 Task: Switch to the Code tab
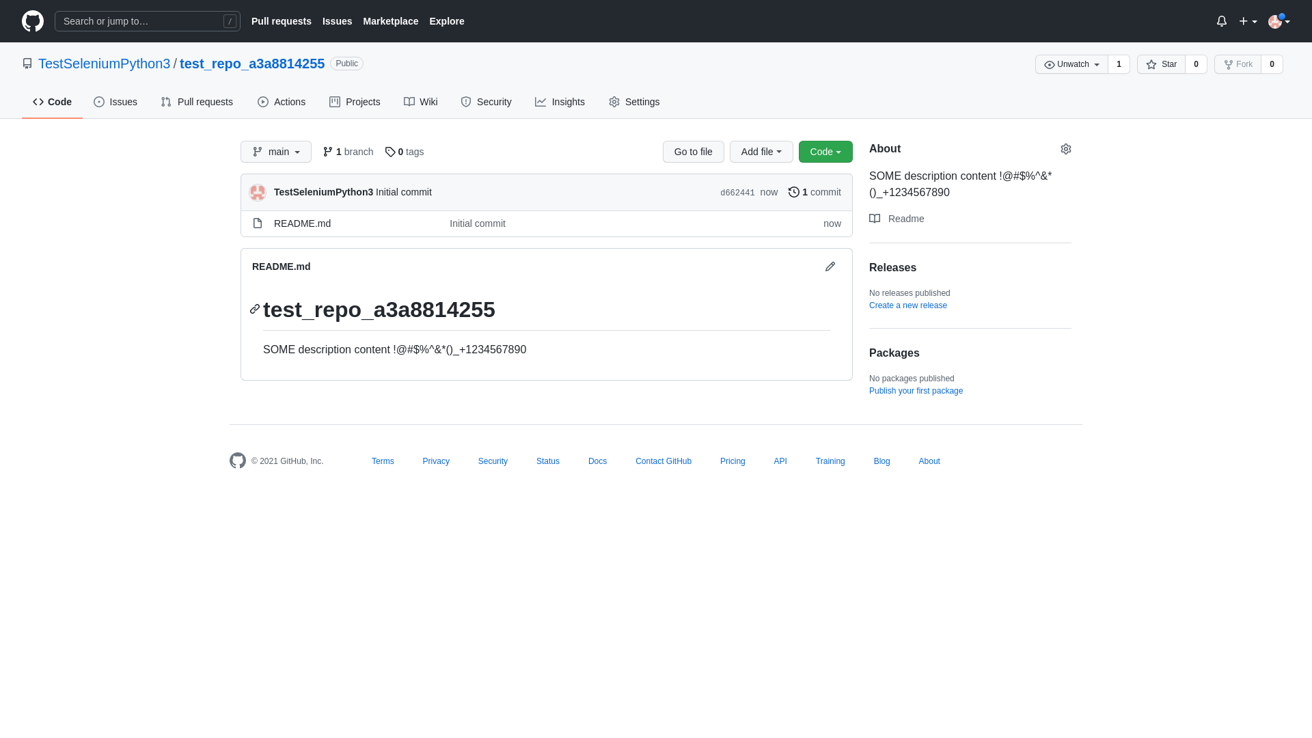point(52,102)
